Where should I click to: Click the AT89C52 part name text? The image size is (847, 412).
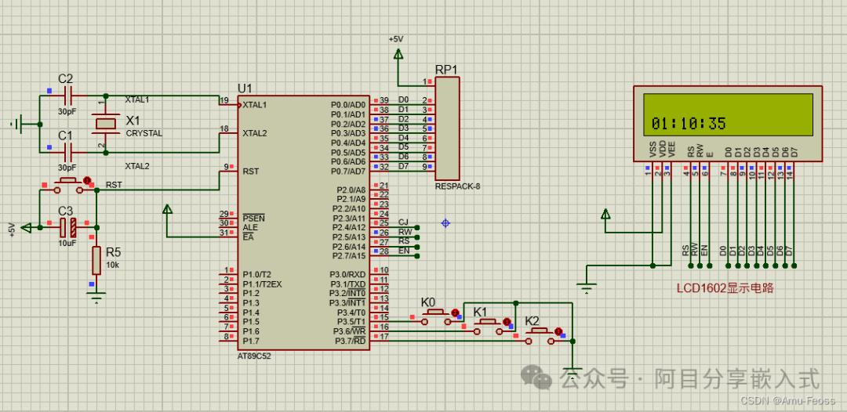[x=254, y=356]
